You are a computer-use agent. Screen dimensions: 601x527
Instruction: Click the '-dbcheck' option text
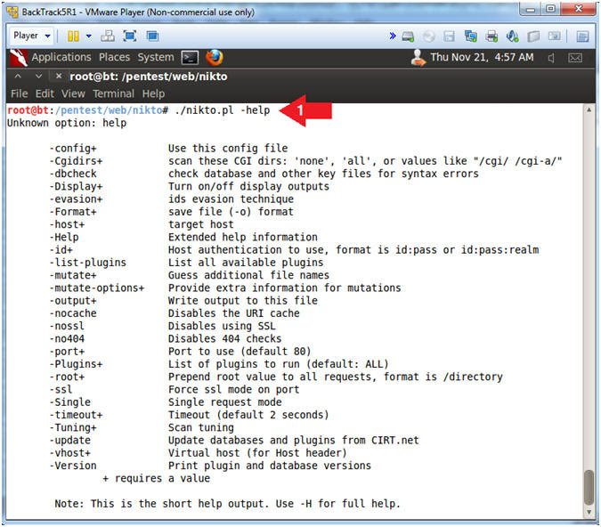tap(73, 174)
